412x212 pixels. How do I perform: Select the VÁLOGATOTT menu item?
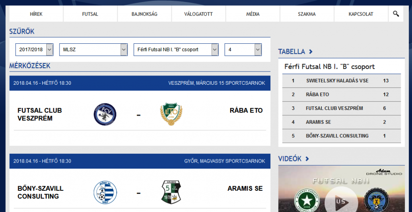point(199,14)
